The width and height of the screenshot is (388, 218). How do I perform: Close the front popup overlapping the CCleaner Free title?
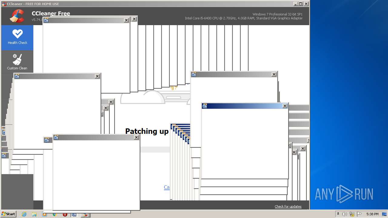click(x=126, y=20)
